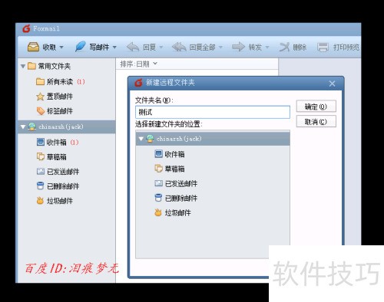The image size is (384, 302).
Task: Click the 草稿箱 label in sidebar
Action: point(56,156)
